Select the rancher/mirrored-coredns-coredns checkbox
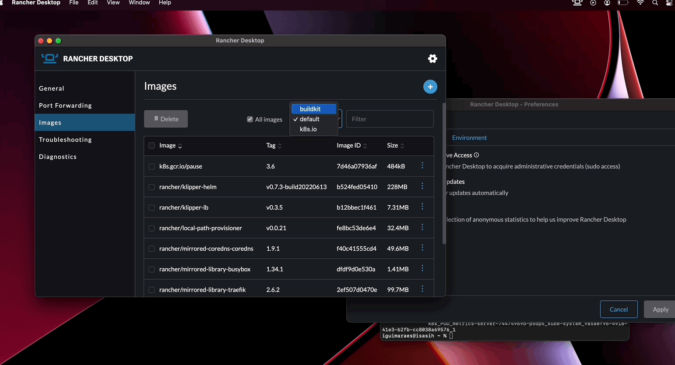This screenshot has width=675, height=365. (x=151, y=248)
